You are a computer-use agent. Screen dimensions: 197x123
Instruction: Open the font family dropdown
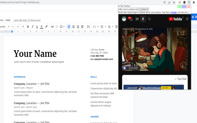click(5, 27)
